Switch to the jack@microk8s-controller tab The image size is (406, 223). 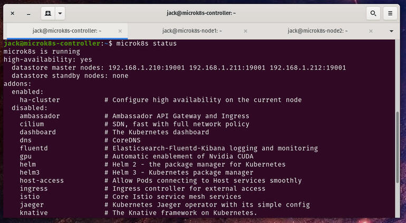(67, 31)
